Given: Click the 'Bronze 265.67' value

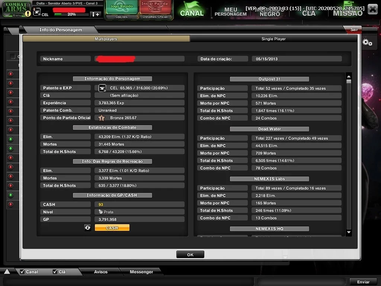Looking at the screenshot, I should tap(124, 118).
